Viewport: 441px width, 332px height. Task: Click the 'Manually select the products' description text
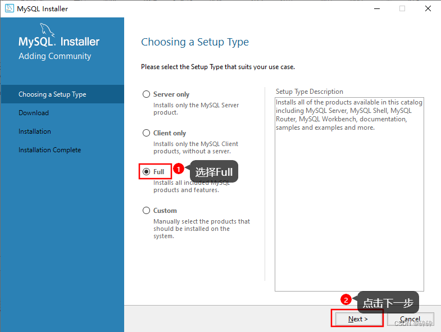coord(202,229)
